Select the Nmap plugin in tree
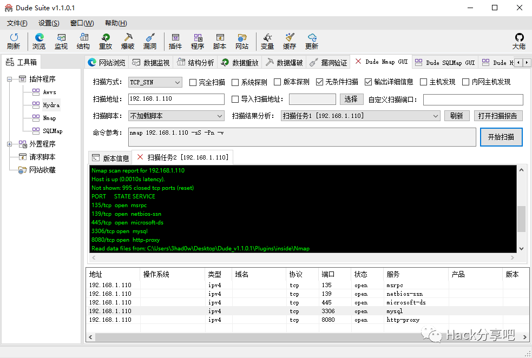Image resolution: width=532 pixels, height=358 pixels. pyautogui.click(x=49, y=118)
